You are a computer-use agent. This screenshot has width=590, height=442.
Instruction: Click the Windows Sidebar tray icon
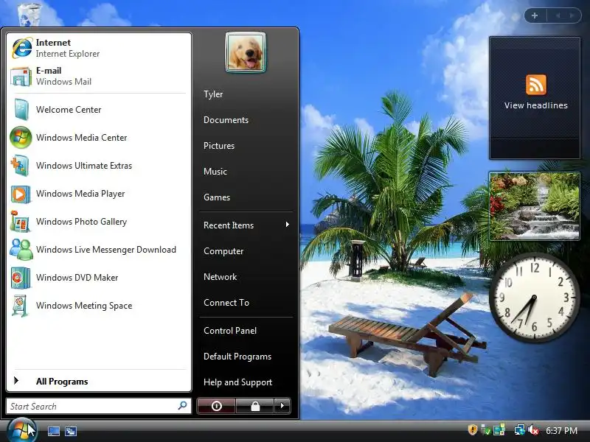click(499, 430)
